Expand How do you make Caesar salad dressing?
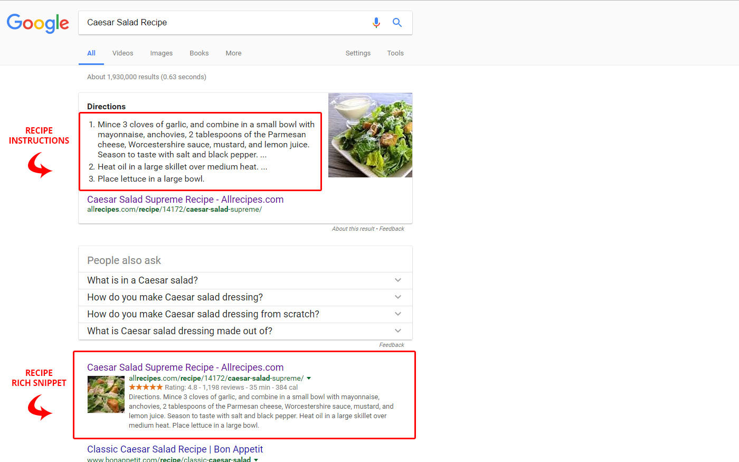The image size is (739, 462). point(245,297)
